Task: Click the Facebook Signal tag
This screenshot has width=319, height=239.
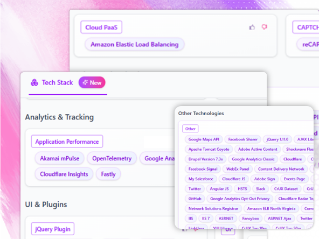Action: 203,169
